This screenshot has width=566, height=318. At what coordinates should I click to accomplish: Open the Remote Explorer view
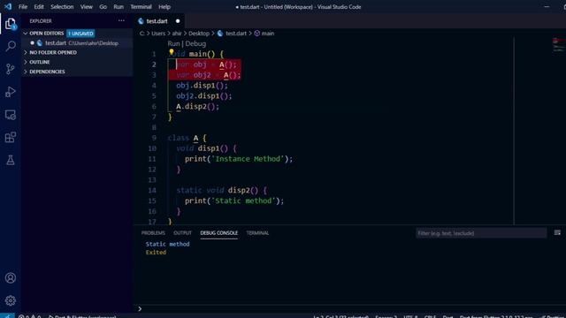11,115
